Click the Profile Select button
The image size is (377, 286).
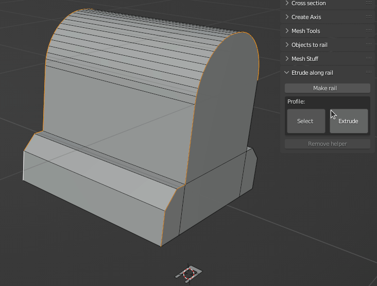tap(305, 121)
